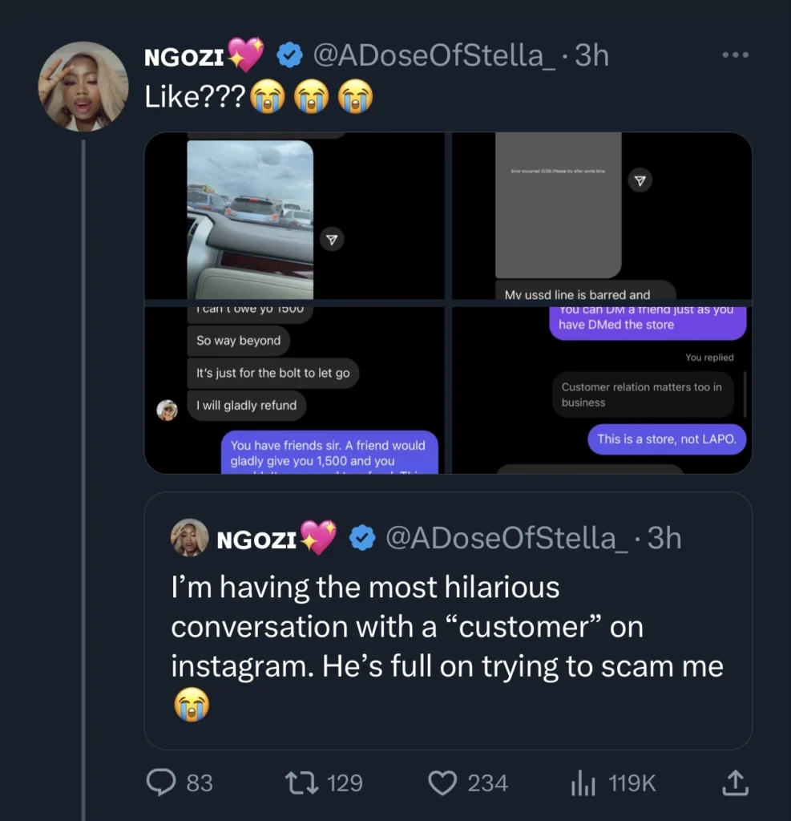The image size is (791, 821).
Task: Open the tweet via its 3h timestamp
Action: click(596, 55)
